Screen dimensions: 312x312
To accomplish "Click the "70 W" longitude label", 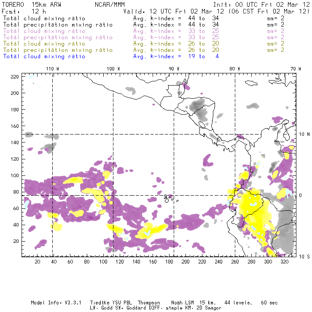I will 296,69.
